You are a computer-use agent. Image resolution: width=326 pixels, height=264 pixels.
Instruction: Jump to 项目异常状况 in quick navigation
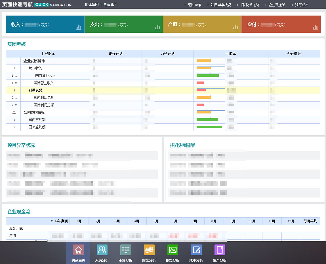(221, 5)
